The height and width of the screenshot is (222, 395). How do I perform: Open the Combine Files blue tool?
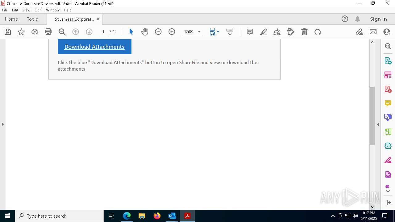coord(388,117)
